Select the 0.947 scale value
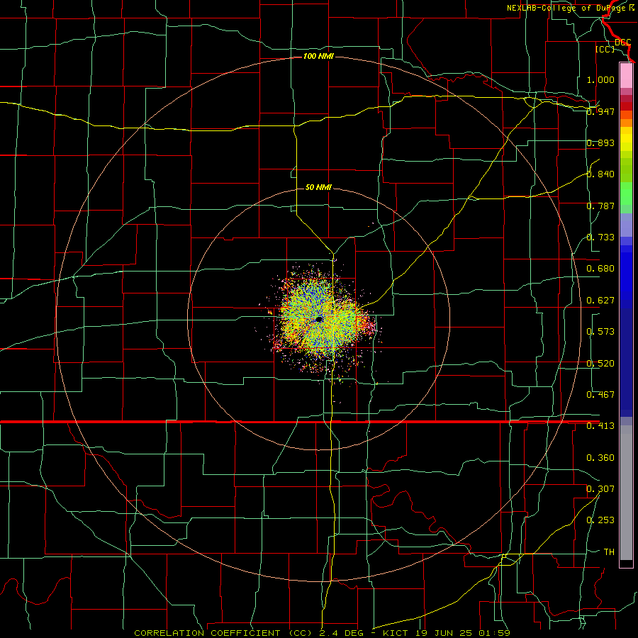Image resolution: width=638 pixels, height=638 pixels. pyautogui.click(x=600, y=111)
